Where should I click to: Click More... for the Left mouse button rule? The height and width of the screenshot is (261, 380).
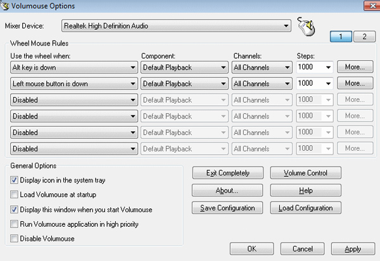pos(355,83)
